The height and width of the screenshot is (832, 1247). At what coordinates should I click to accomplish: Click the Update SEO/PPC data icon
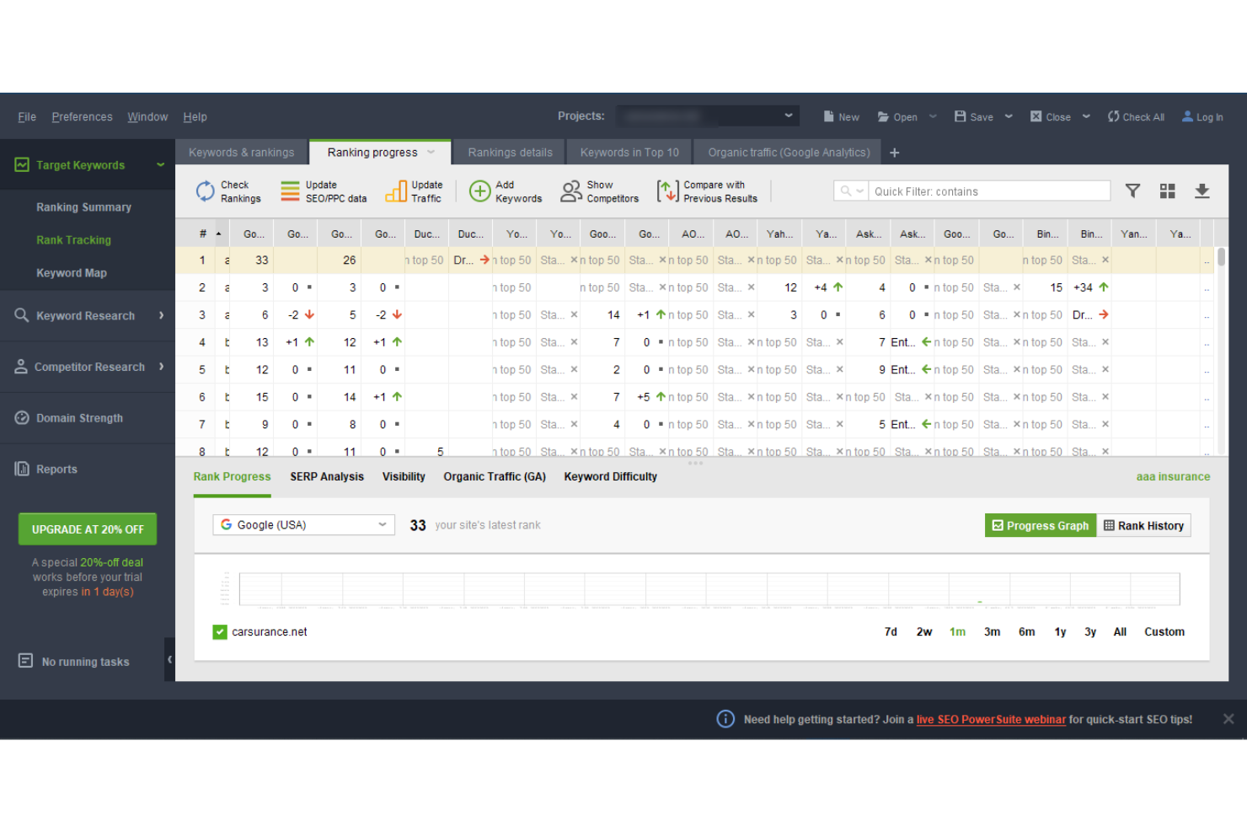point(290,191)
